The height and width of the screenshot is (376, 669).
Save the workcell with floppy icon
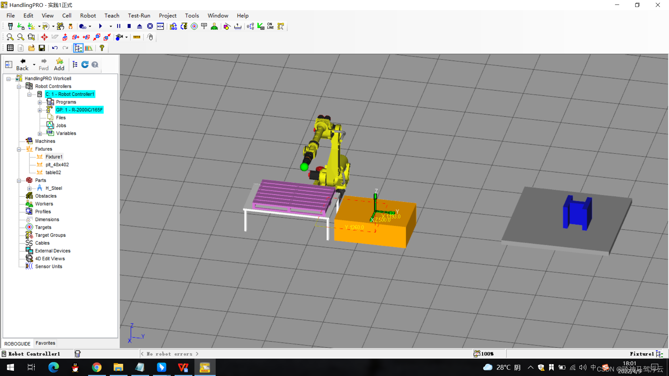click(42, 48)
